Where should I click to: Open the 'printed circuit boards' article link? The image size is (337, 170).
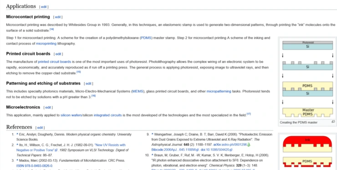pyautogui.click(x=55, y=62)
